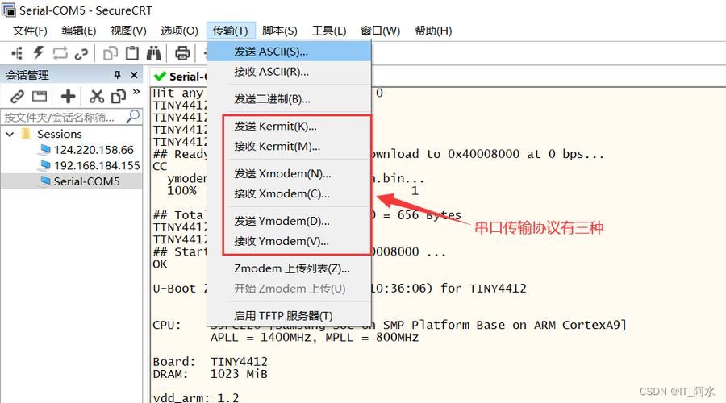Click the Quick Connect lightning icon
The width and height of the screenshot is (726, 403).
38,54
